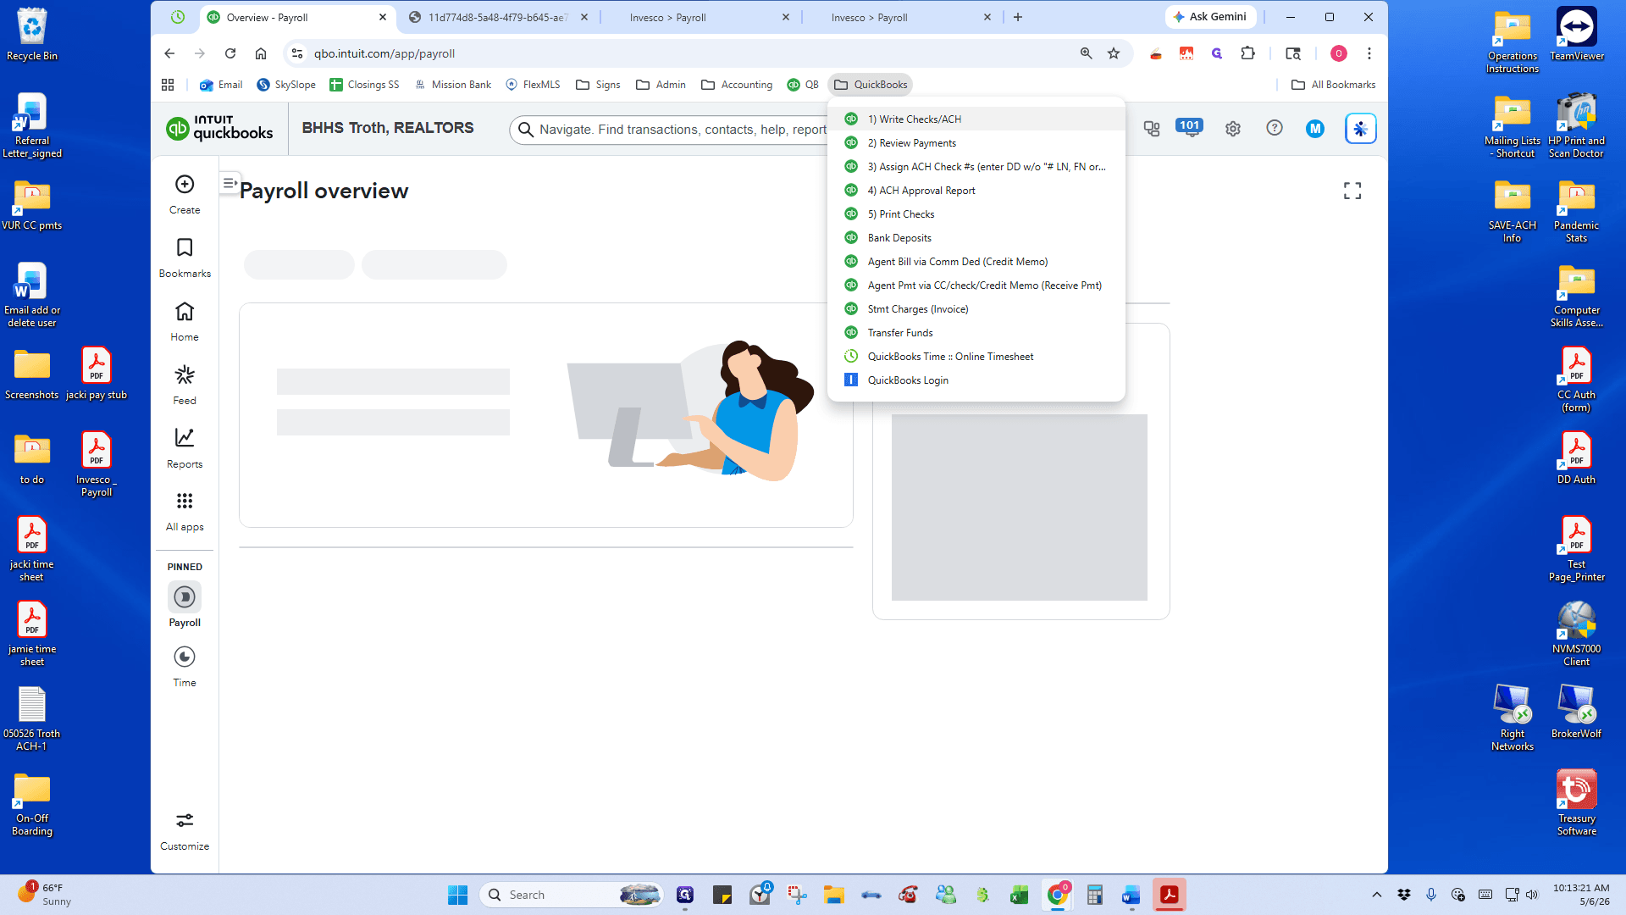Collapse the left navigation panel toggle
The width and height of the screenshot is (1626, 915).
pyautogui.click(x=230, y=183)
